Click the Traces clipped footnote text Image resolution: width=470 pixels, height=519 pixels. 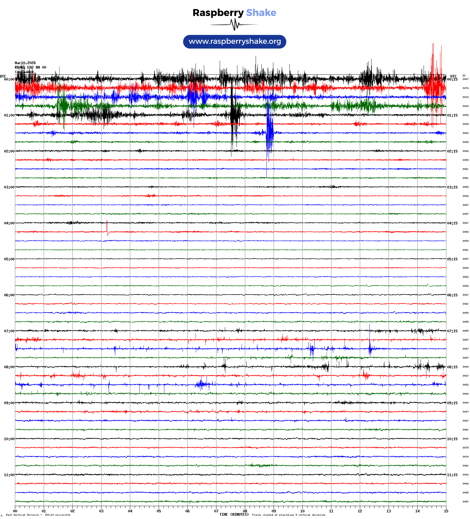tap(288, 515)
